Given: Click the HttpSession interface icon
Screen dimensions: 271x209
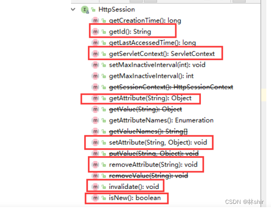Looking at the screenshot, I should point(85,9).
